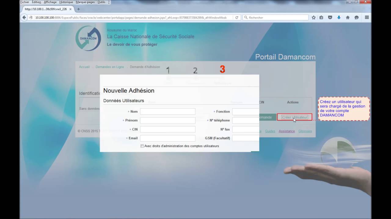The height and width of the screenshot is (219, 391).
Task: Click the CIN input field
Action: point(168,129)
